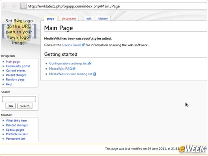Viewport: 208px width, 156px height.
Task: Click 'MediaWiki has been successfully installed.' text
Action: (x=78, y=39)
